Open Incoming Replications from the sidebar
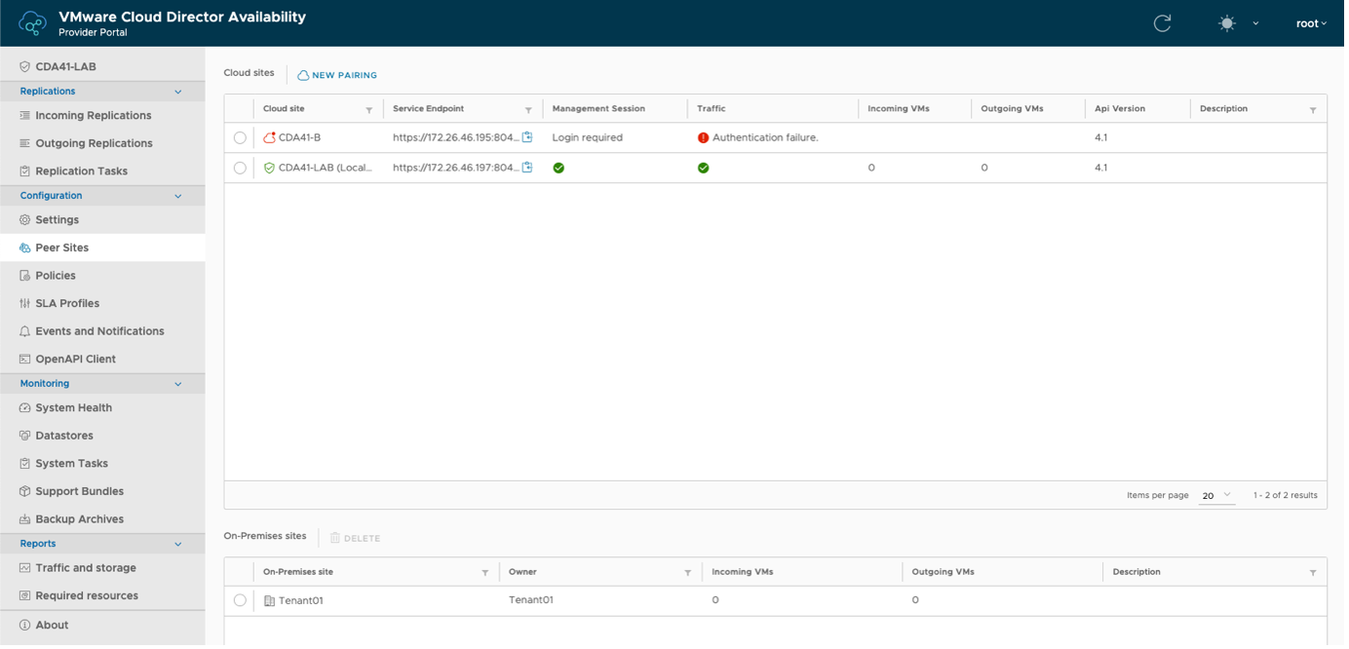Viewport: 1349px width, 649px height. pyautogui.click(x=93, y=115)
